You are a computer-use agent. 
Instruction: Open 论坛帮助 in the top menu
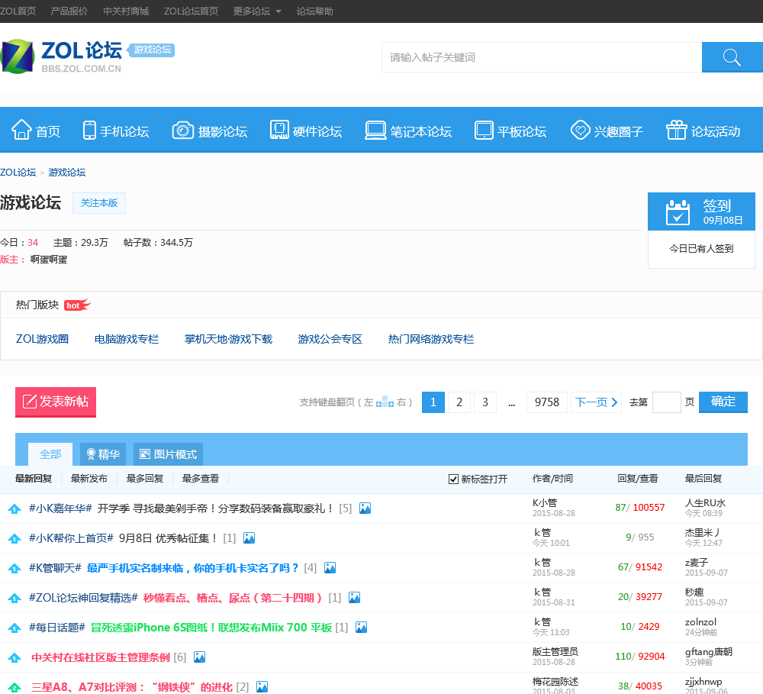(x=315, y=11)
